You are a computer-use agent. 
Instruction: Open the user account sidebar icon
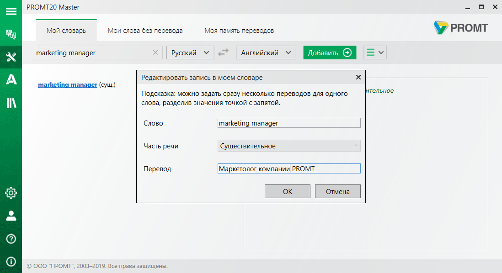pyautogui.click(x=11, y=216)
